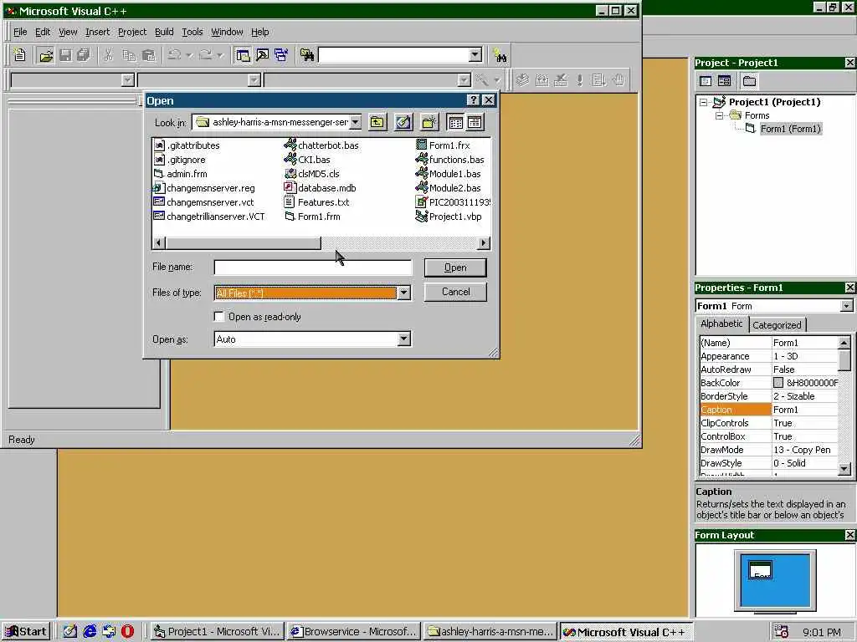857x642 pixels.
Task: Click the desktop-view icon beside Up One Level
Action: (403, 122)
